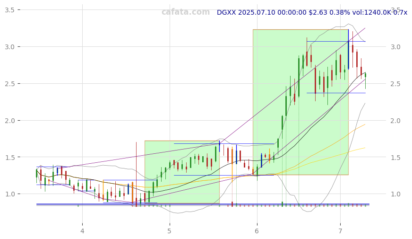Viewport: 412px width, 239px height.
Task: Click the left y-axis label 1.5
Action: (9, 157)
